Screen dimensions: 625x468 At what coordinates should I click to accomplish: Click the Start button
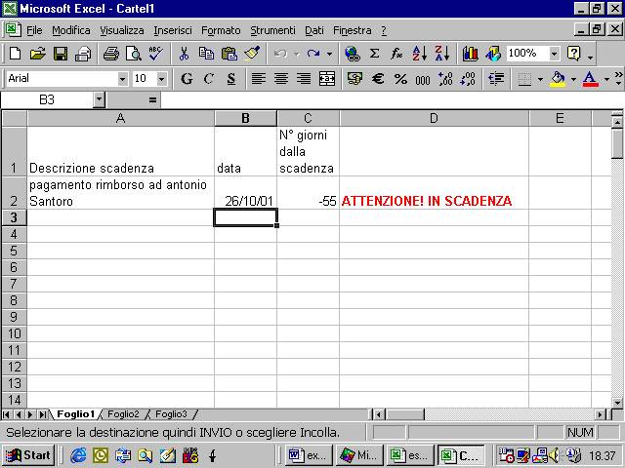pos(28,455)
